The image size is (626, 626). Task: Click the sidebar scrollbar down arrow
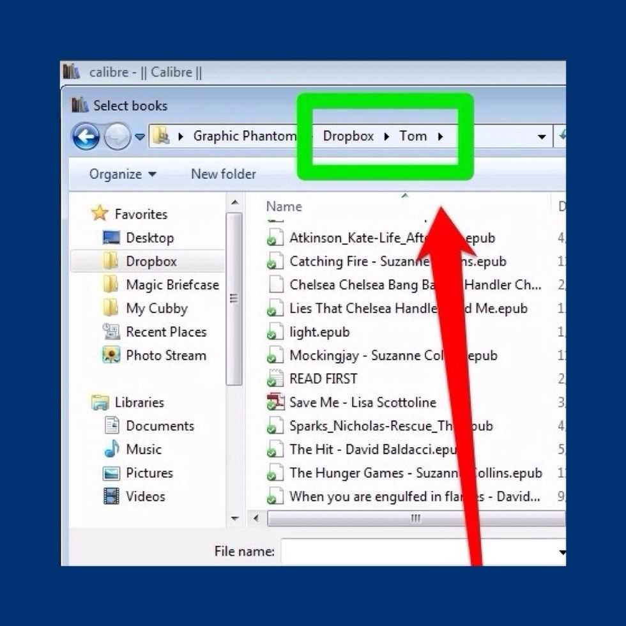235,519
